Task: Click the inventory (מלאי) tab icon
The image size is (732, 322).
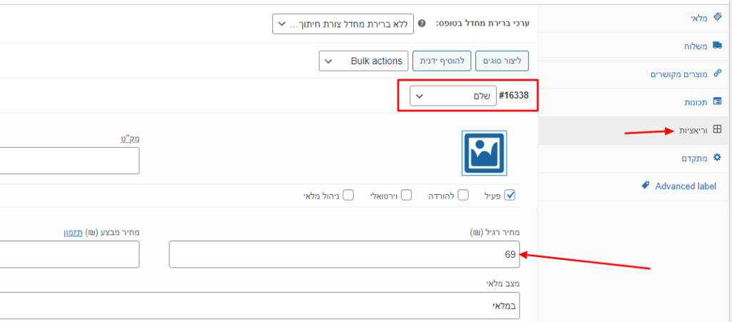Action: 718,16
